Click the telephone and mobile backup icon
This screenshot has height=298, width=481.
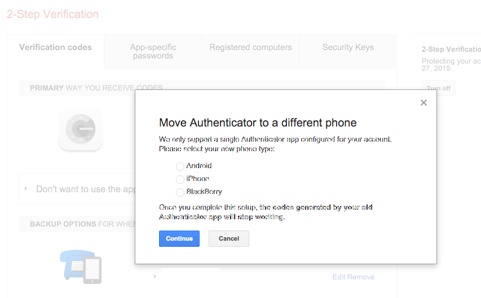point(81,267)
